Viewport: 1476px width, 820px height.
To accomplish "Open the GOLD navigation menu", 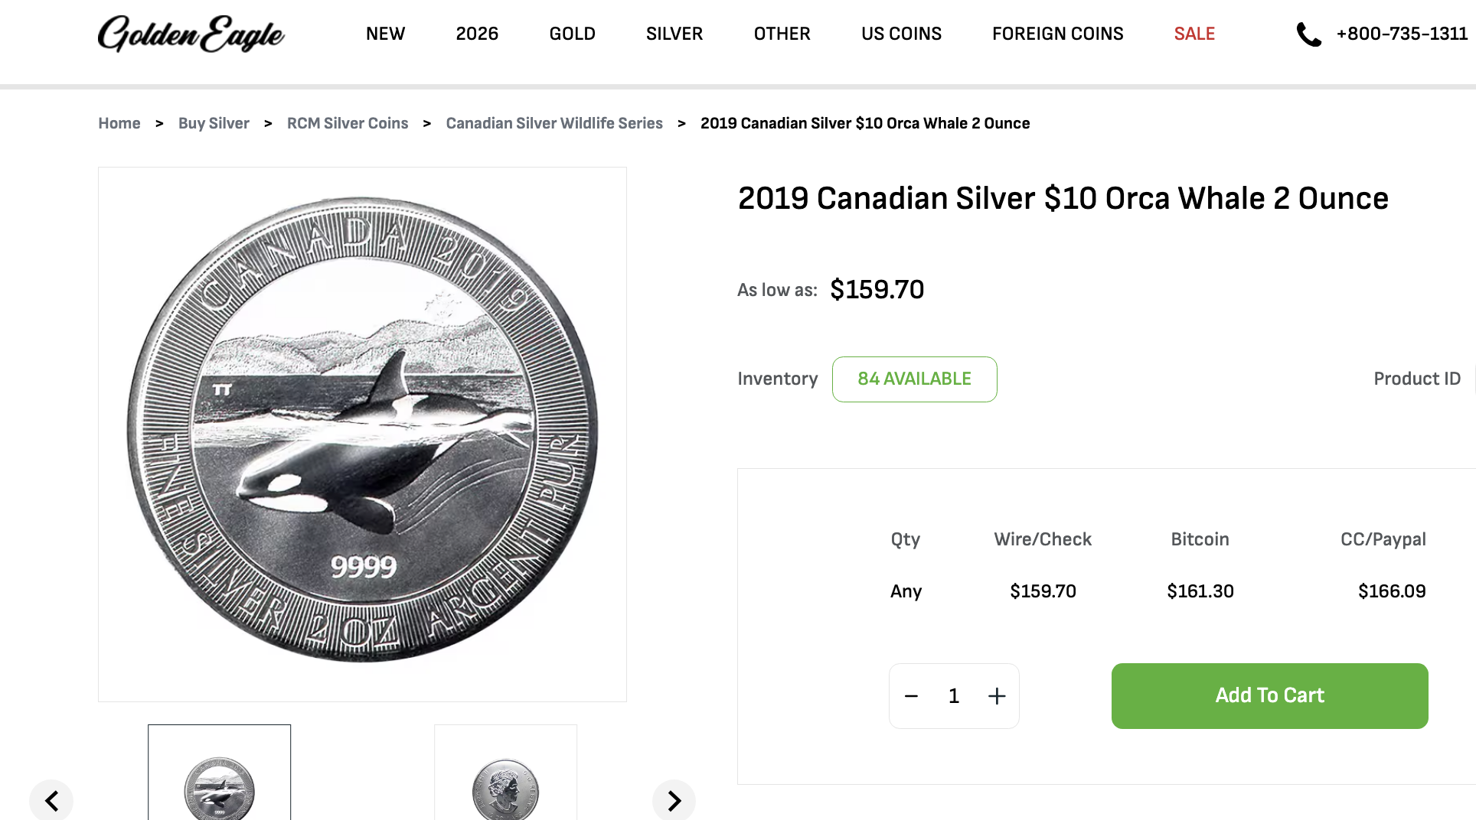I will 572,34.
